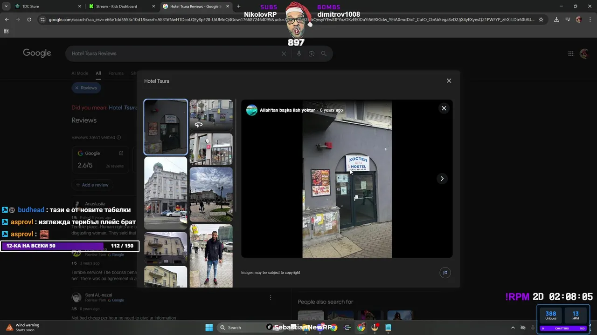
Task: Open the Google 2.6/5 reviews card
Action: pos(102,159)
